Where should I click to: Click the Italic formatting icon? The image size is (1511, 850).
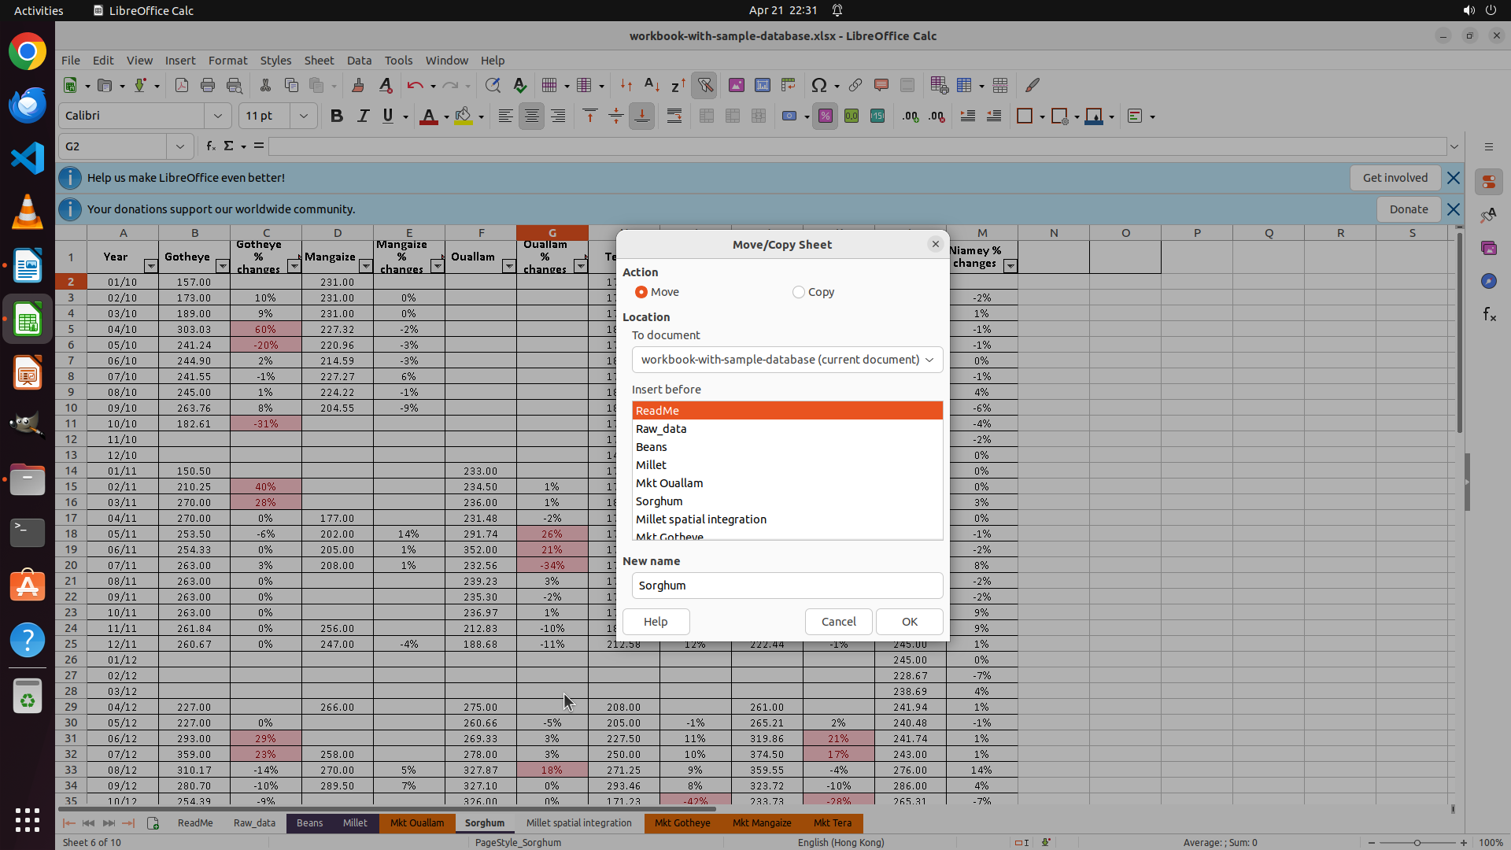[363, 116]
